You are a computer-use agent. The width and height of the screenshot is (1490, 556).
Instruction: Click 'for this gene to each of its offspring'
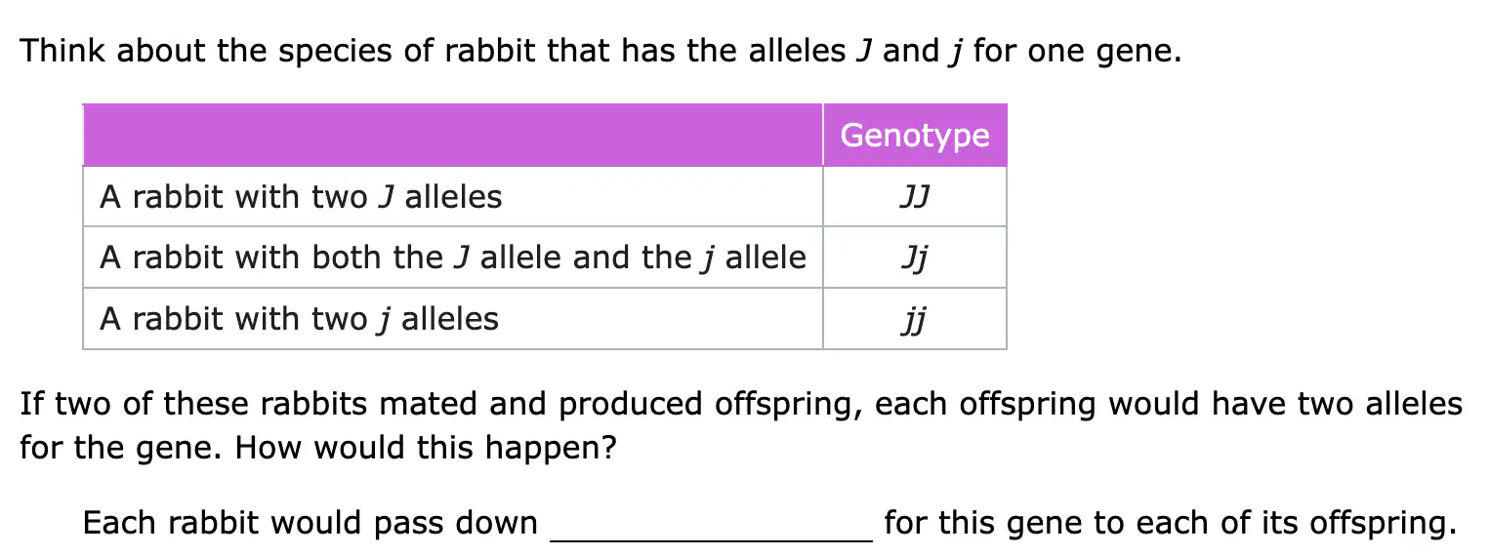[x=1170, y=523]
